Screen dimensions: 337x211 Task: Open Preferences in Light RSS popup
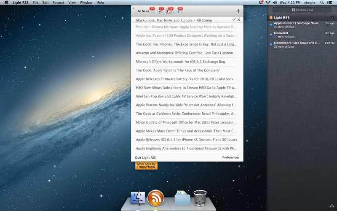(230, 157)
